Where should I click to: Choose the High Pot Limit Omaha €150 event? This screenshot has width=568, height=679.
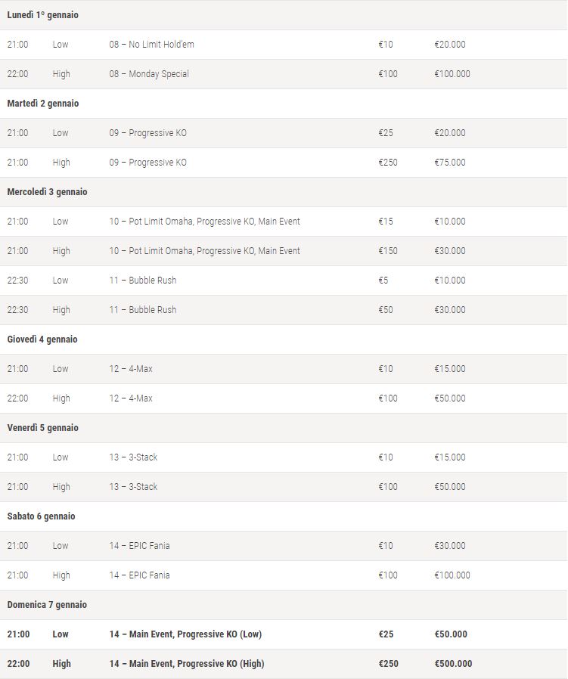point(284,251)
